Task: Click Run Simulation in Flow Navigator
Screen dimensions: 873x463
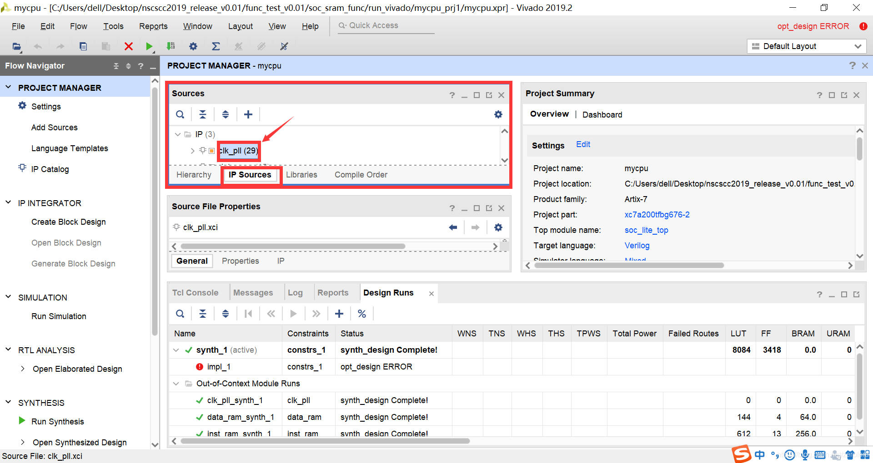Action: tap(59, 316)
